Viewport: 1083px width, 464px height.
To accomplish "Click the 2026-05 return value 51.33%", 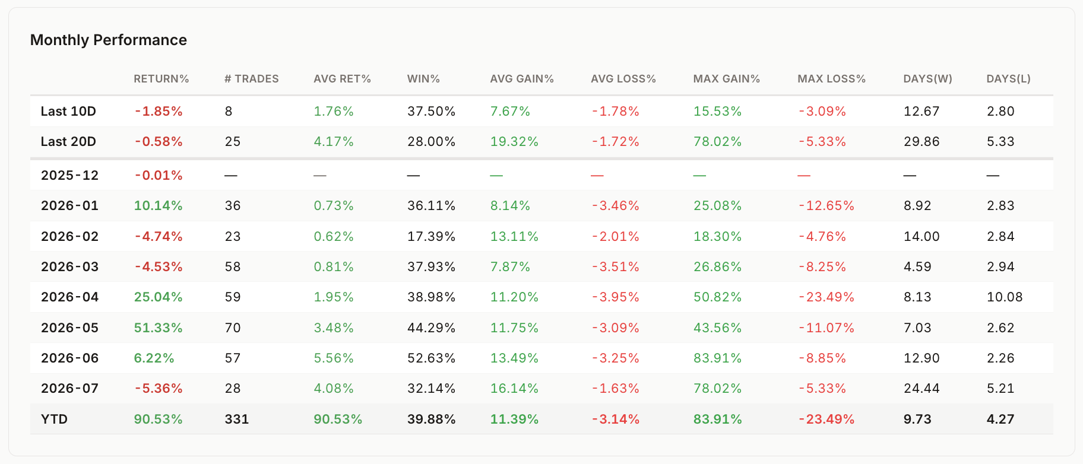I will click(158, 328).
